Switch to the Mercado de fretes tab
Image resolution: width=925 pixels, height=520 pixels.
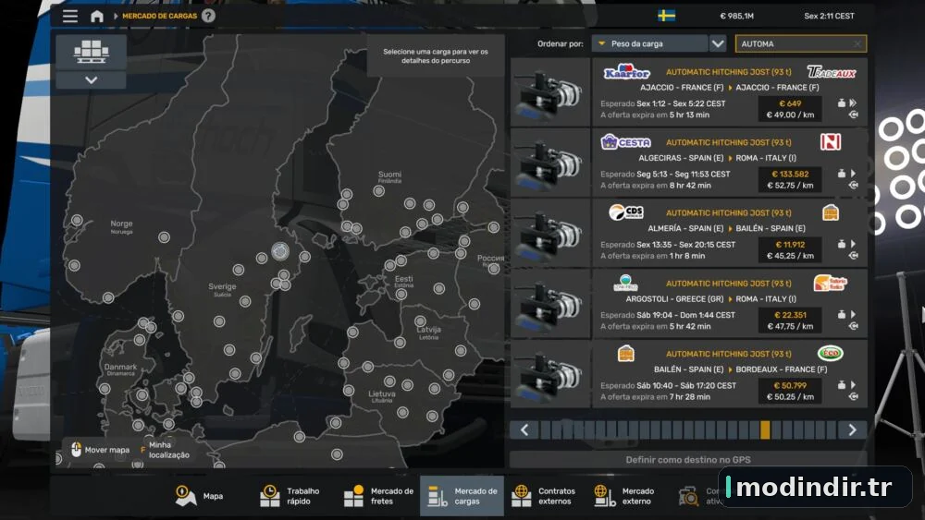378,496
